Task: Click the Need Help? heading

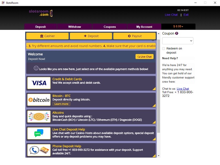Action: point(170,58)
